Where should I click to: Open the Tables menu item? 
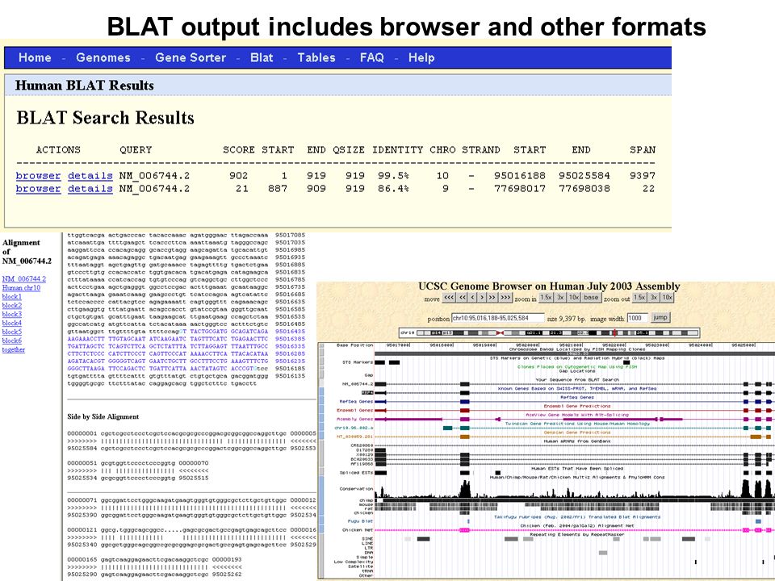click(316, 58)
